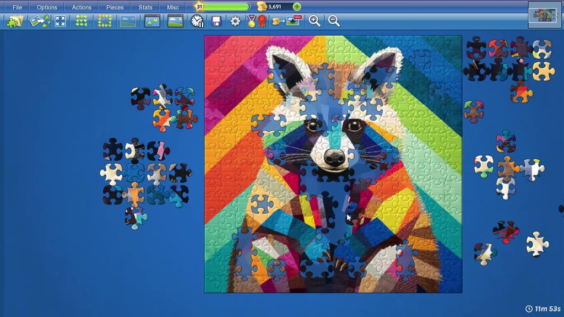Viewport: 564px width, 317px height.
Task: Open the gold medal achievements icon
Action: [x=252, y=21]
